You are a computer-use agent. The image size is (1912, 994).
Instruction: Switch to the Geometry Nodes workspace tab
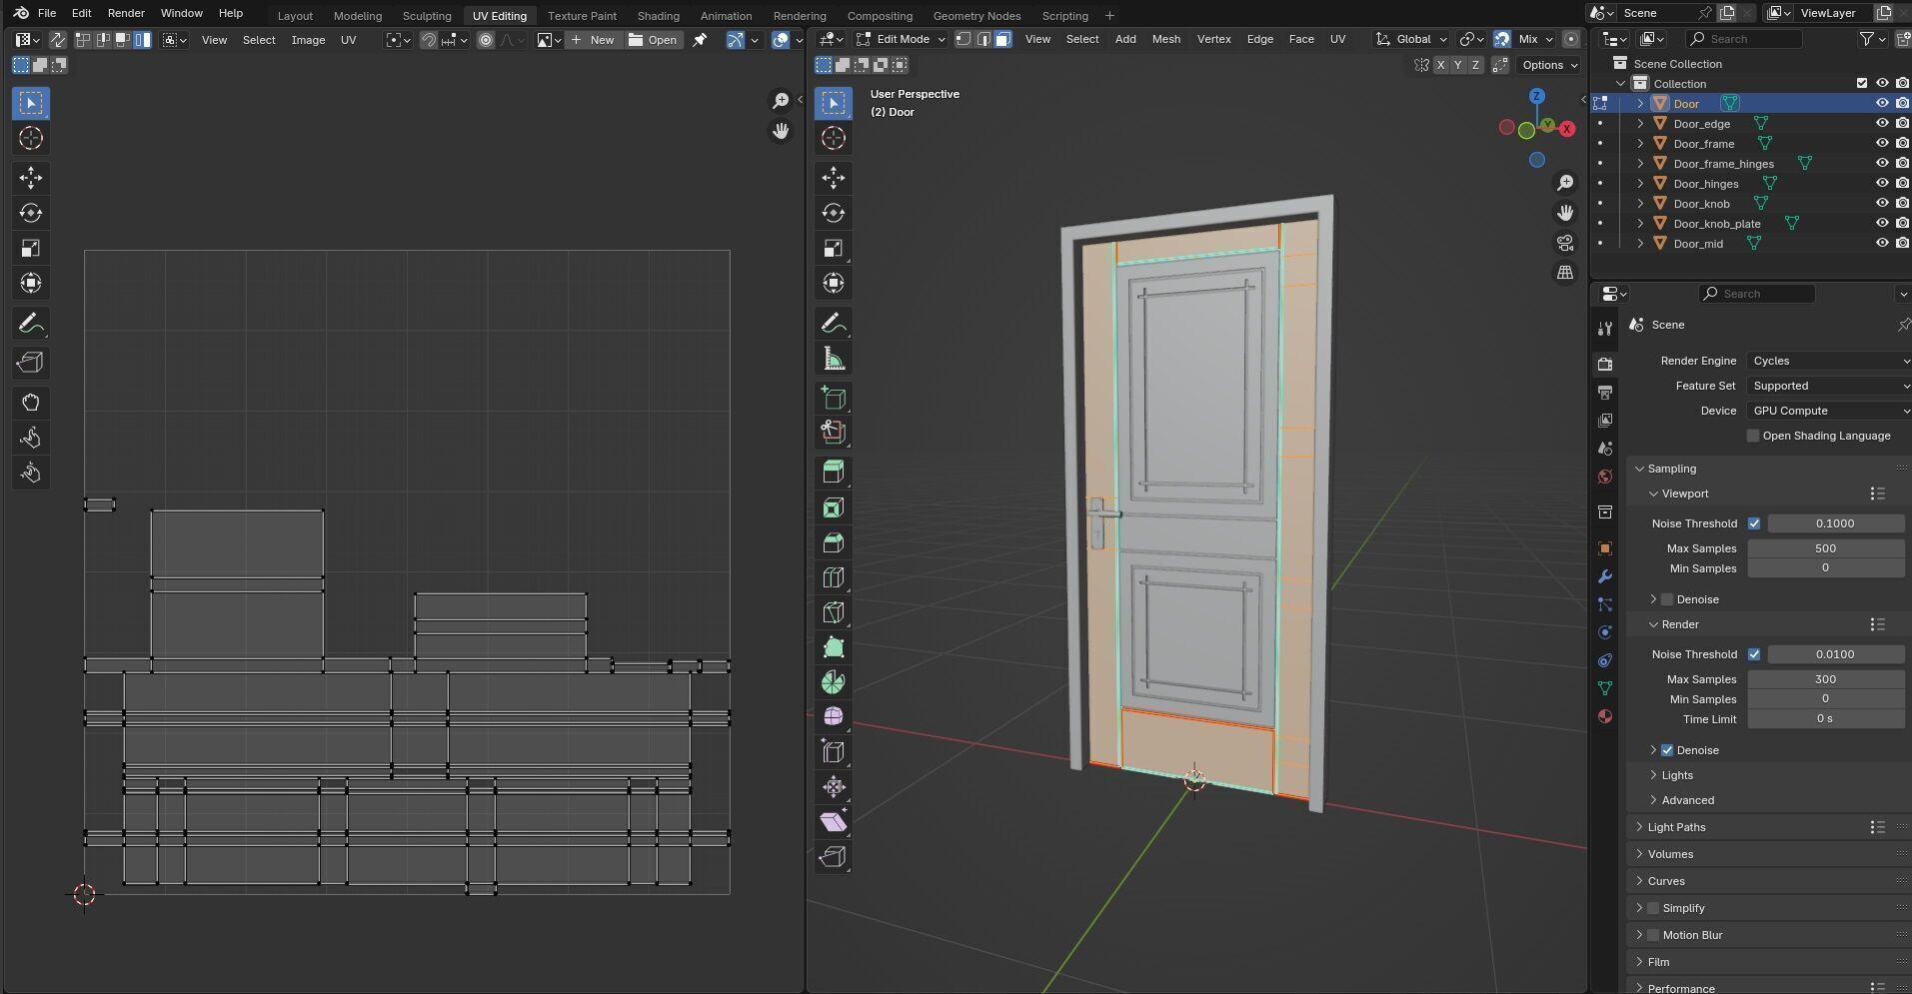pos(976,16)
